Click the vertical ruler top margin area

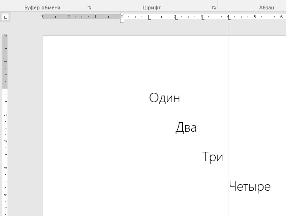click(x=5, y=61)
